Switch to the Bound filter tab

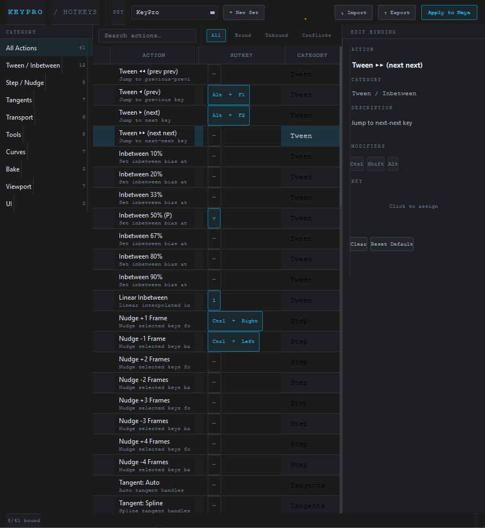(x=243, y=35)
